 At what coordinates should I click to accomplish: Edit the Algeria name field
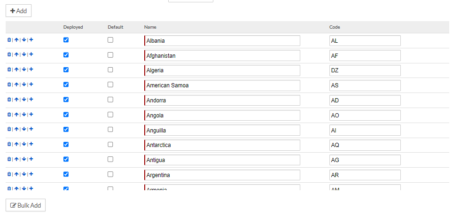click(222, 70)
